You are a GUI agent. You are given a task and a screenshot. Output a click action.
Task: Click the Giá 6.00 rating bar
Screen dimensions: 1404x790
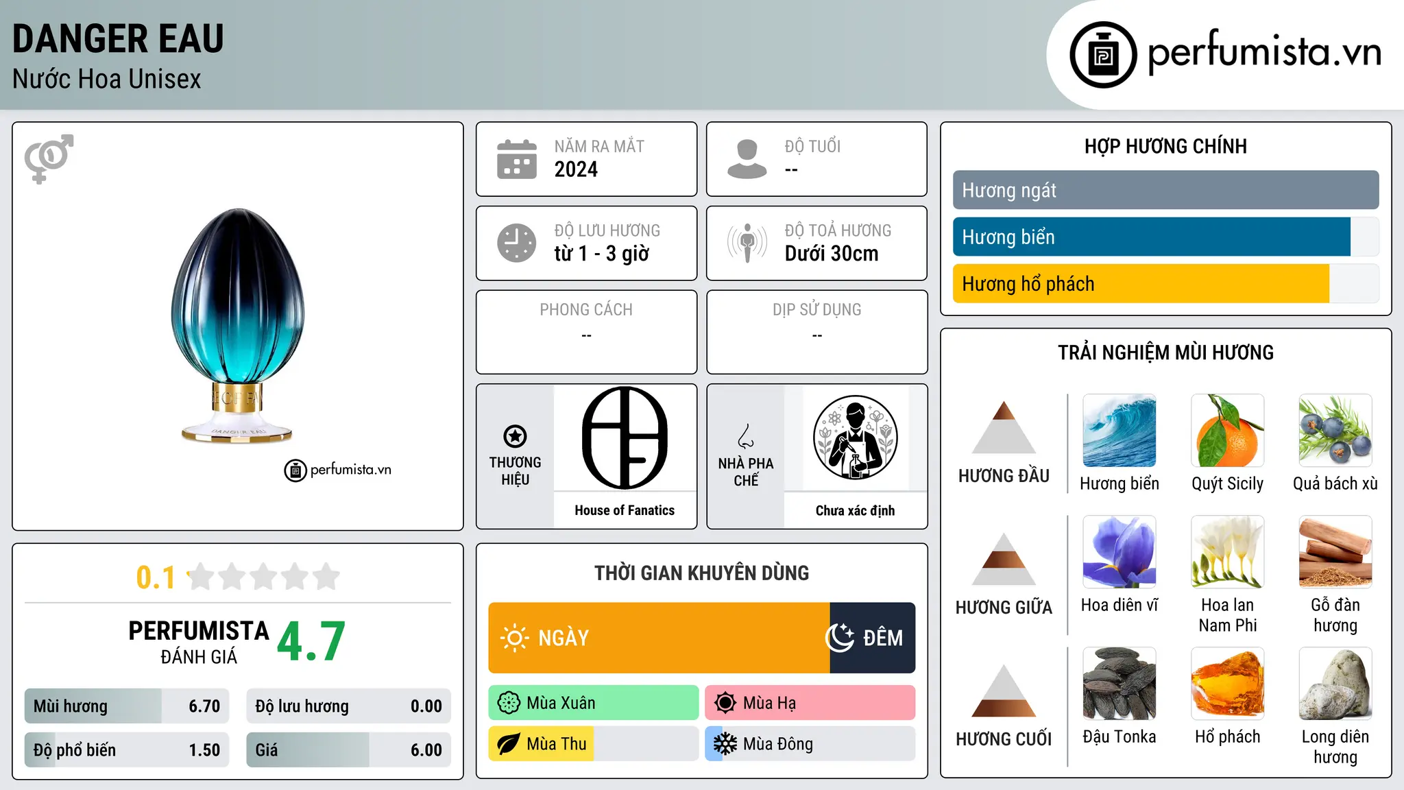[x=348, y=750]
